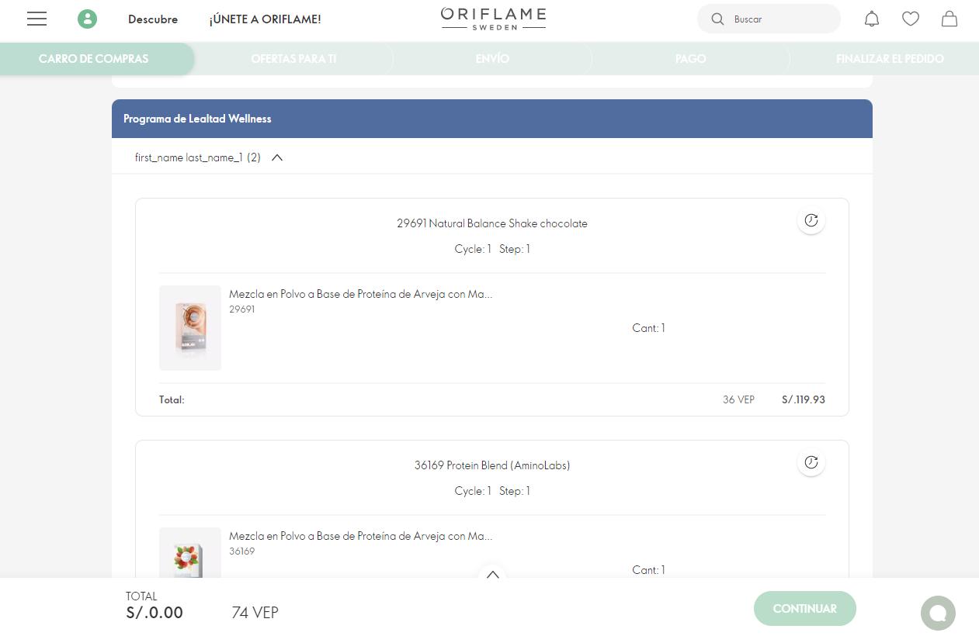979x636 pixels.
Task: Select the Carro de Compras step
Action: coord(94,59)
